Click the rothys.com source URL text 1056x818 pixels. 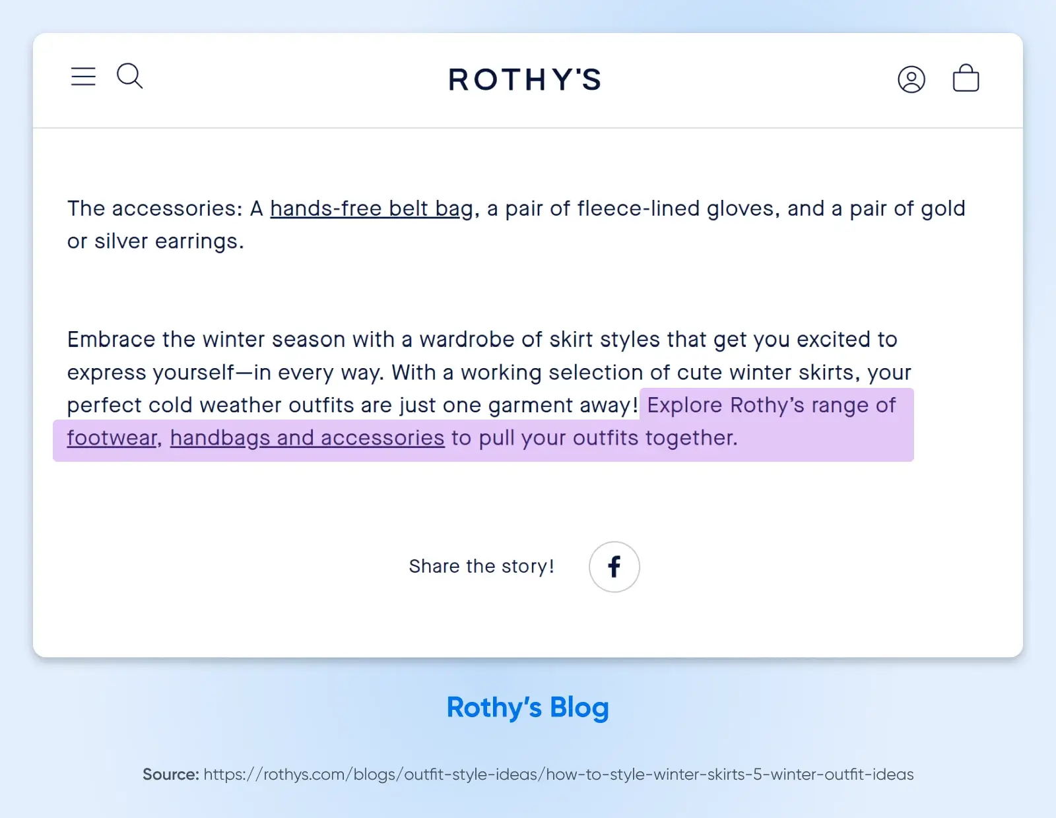pyautogui.click(x=558, y=774)
